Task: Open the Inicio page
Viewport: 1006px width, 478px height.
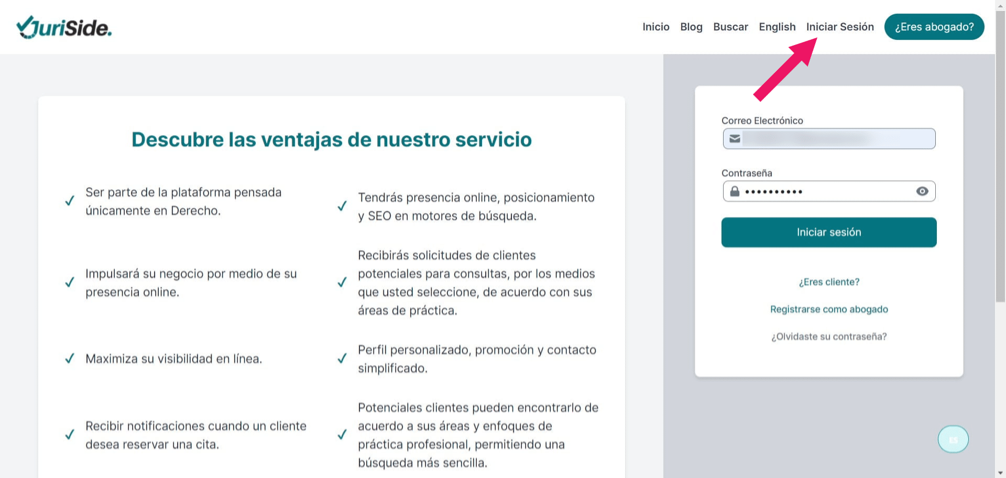Action: pos(656,27)
